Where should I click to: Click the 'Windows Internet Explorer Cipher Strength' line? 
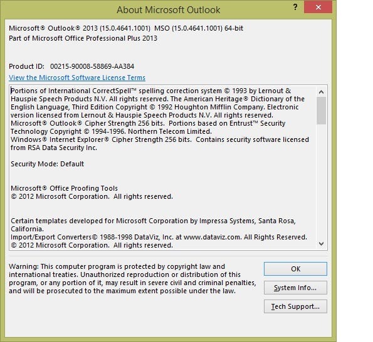[160, 139]
